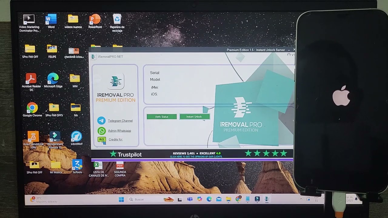The image size is (388, 218).
Task: Open the videos nuevos folder
Action: [x=73, y=21]
